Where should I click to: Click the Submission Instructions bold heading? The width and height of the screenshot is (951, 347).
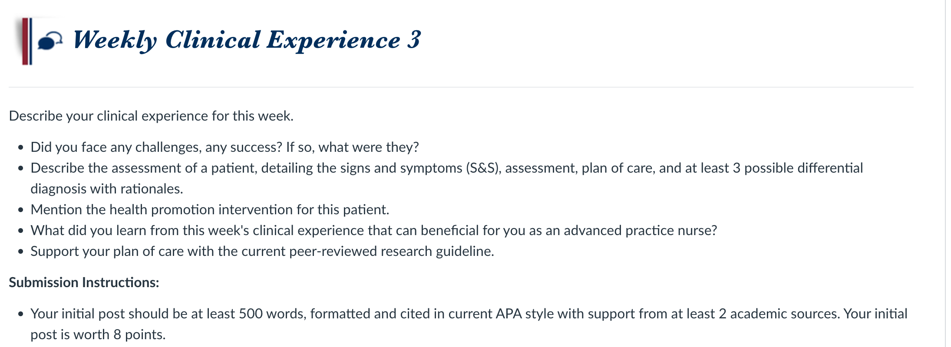pyautogui.click(x=84, y=282)
